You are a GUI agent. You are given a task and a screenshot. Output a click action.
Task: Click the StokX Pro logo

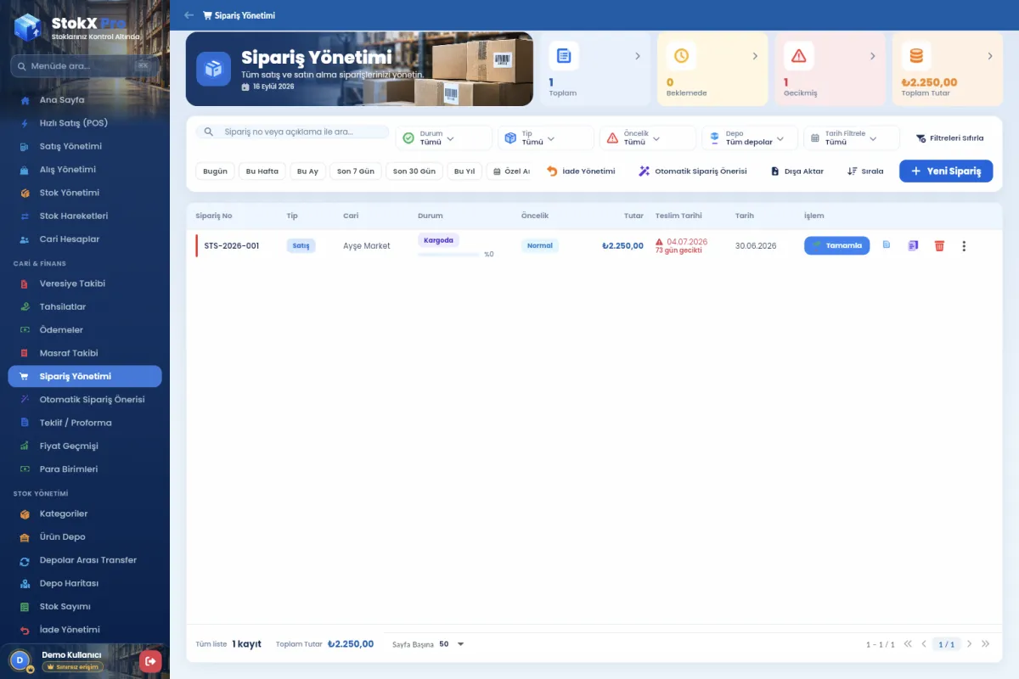coord(27,26)
